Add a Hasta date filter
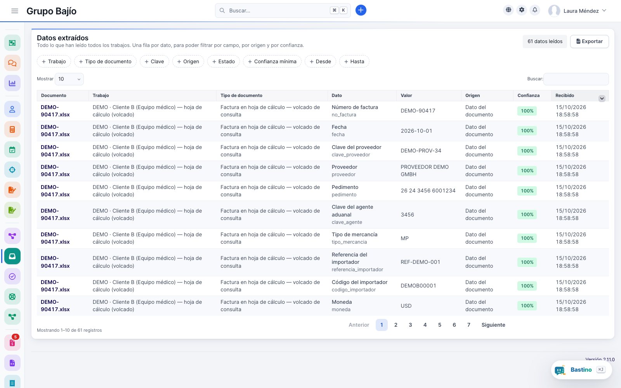Viewport: 621px width, 388px height. pyautogui.click(x=354, y=61)
